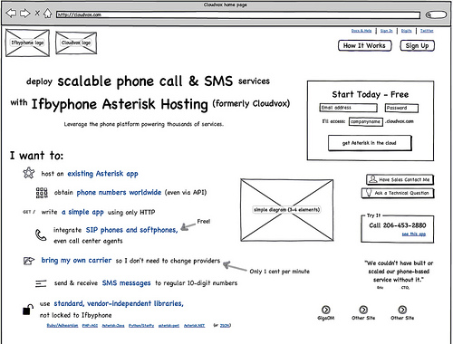453x344 pixels.
Task: Click the search magnifier icon in browser bar
Action: pos(429,14)
